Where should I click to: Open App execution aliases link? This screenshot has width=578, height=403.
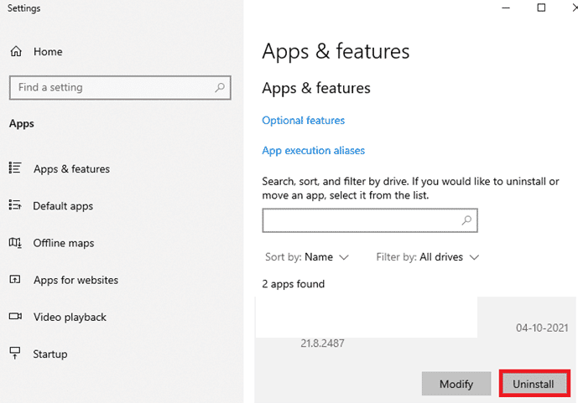coord(313,151)
